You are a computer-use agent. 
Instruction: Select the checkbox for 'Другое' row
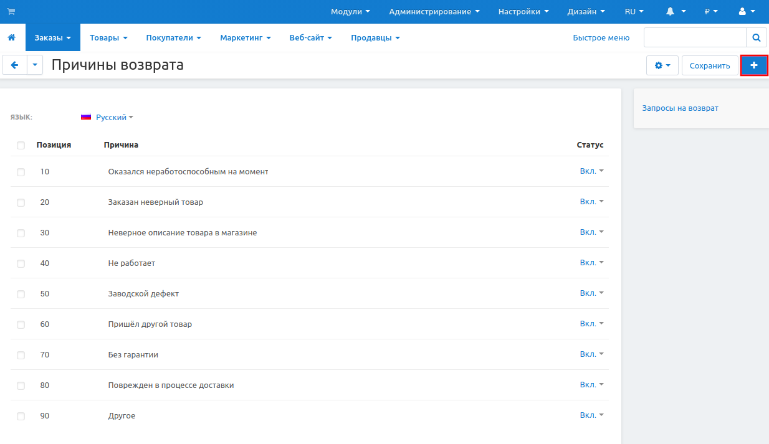pyautogui.click(x=21, y=417)
